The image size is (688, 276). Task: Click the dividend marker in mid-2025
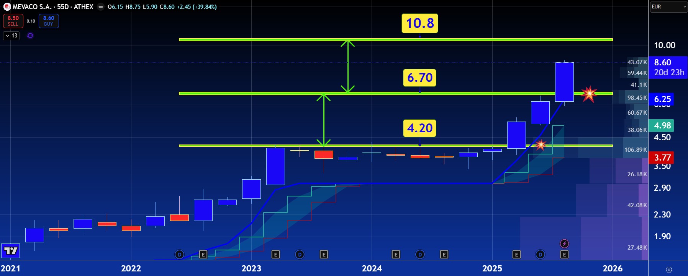click(540, 254)
